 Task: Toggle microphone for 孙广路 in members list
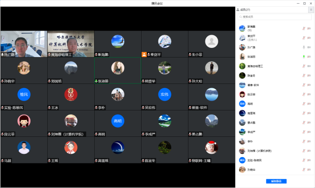(304, 47)
